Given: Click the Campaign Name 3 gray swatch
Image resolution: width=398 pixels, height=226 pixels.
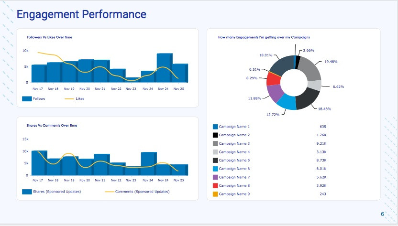Looking at the screenshot, I should [x=215, y=143].
